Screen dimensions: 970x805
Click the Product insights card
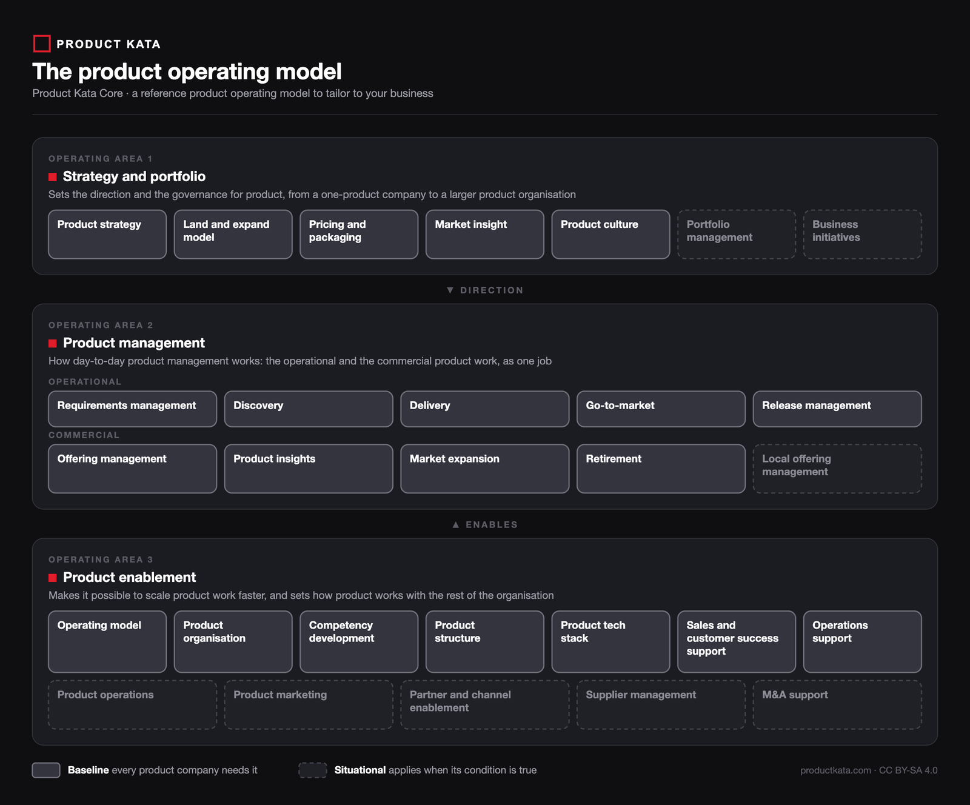click(309, 469)
